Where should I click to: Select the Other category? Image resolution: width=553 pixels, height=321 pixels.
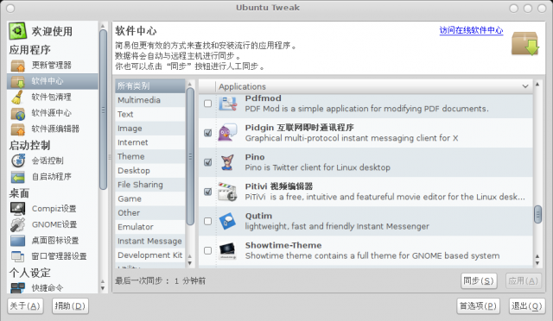pyautogui.click(x=149, y=213)
